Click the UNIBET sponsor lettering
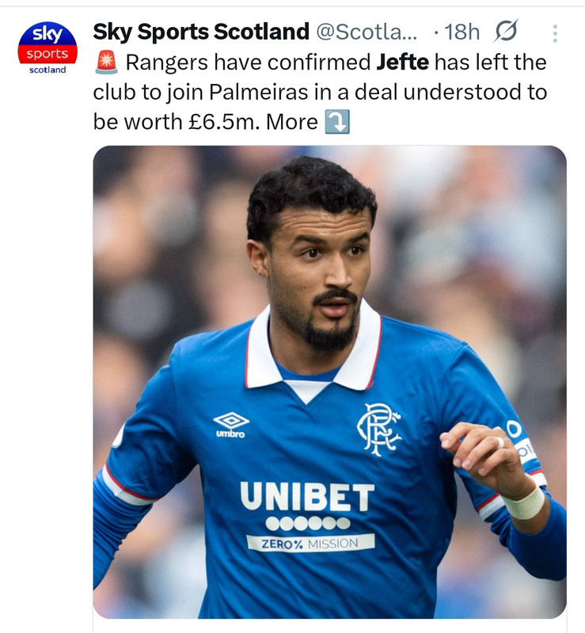 [x=307, y=496]
